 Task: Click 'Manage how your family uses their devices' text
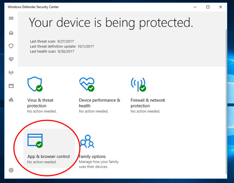pos(99,164)
